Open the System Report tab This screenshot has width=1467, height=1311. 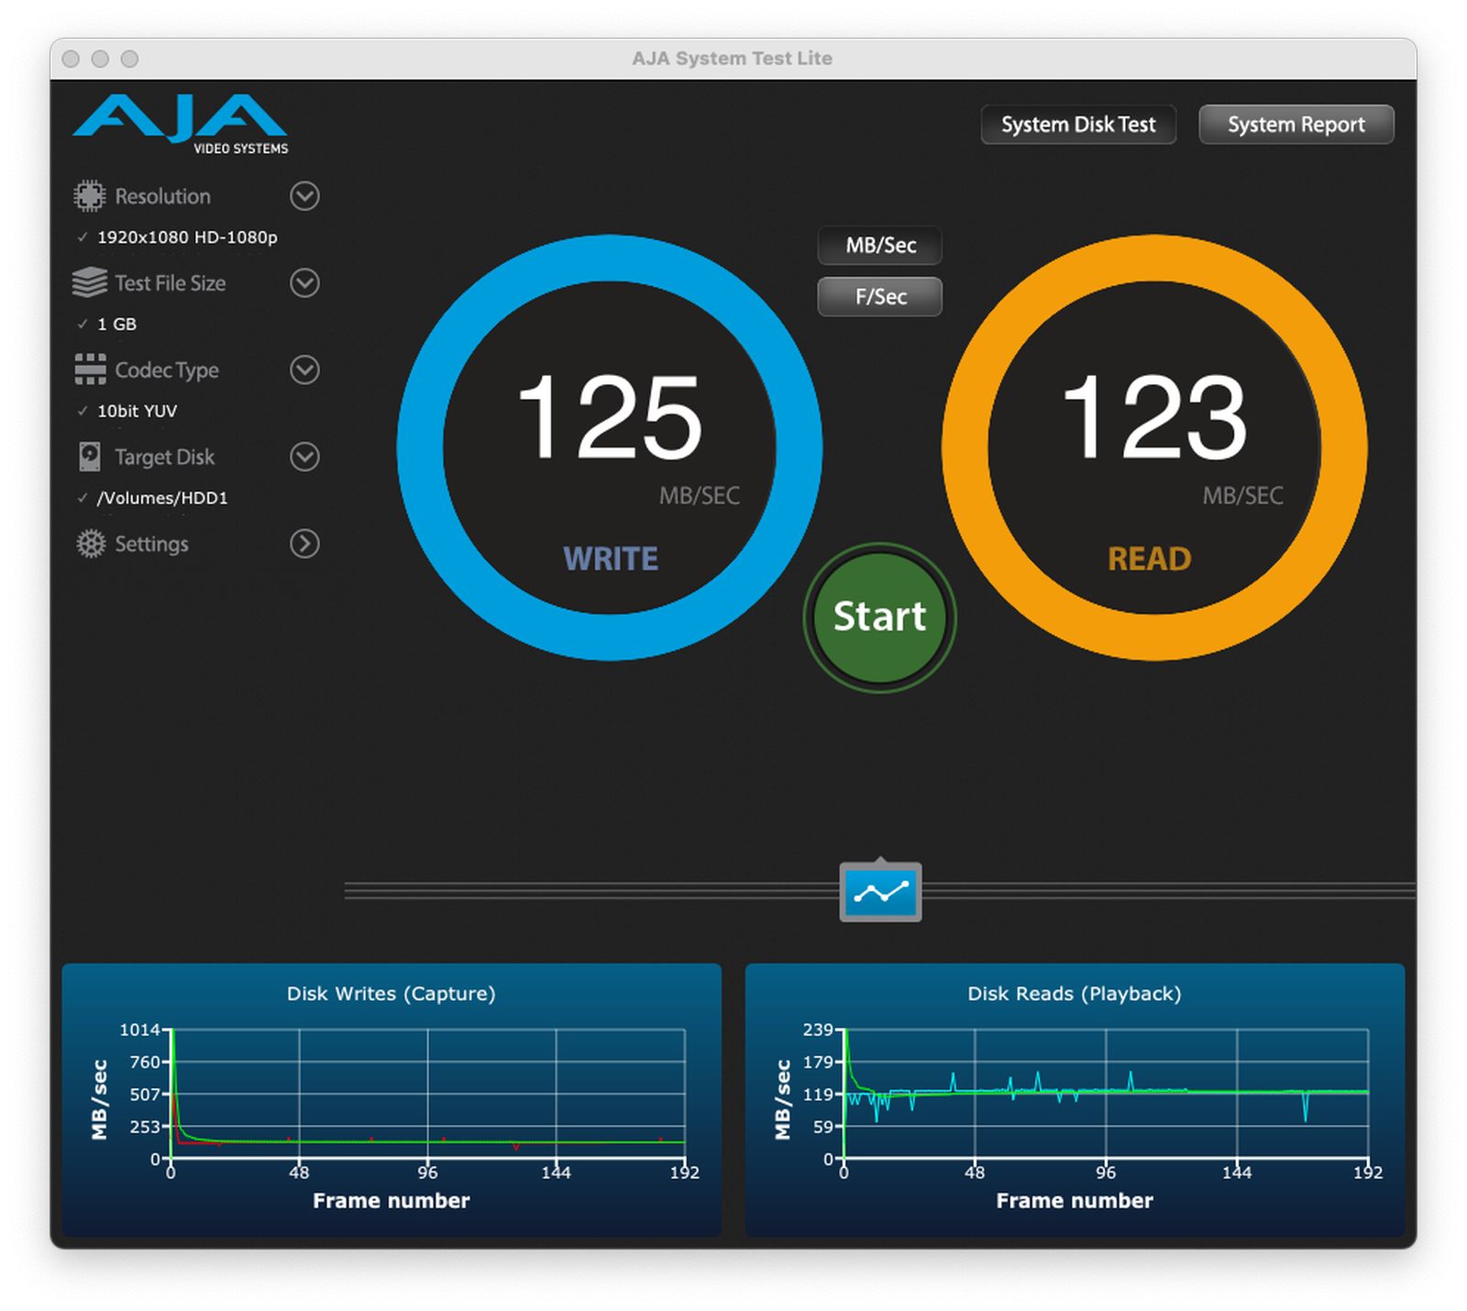click(x=1296, y=125)
